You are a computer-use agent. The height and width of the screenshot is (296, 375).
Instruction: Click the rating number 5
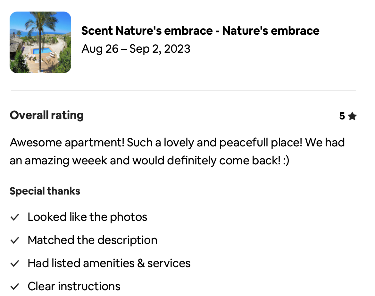pyautogui.click(x=342, y=116)
